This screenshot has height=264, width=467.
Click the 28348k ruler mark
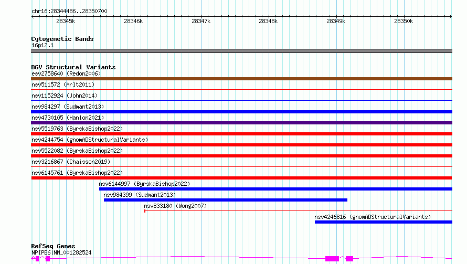(x=268, y=21)
